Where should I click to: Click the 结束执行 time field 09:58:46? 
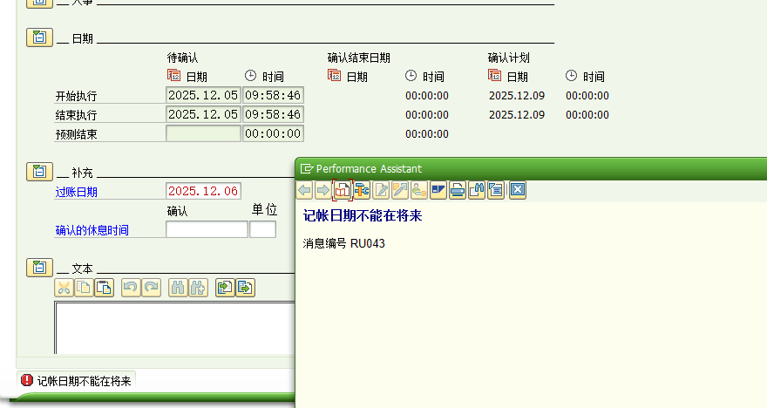(x=272, y=114)
